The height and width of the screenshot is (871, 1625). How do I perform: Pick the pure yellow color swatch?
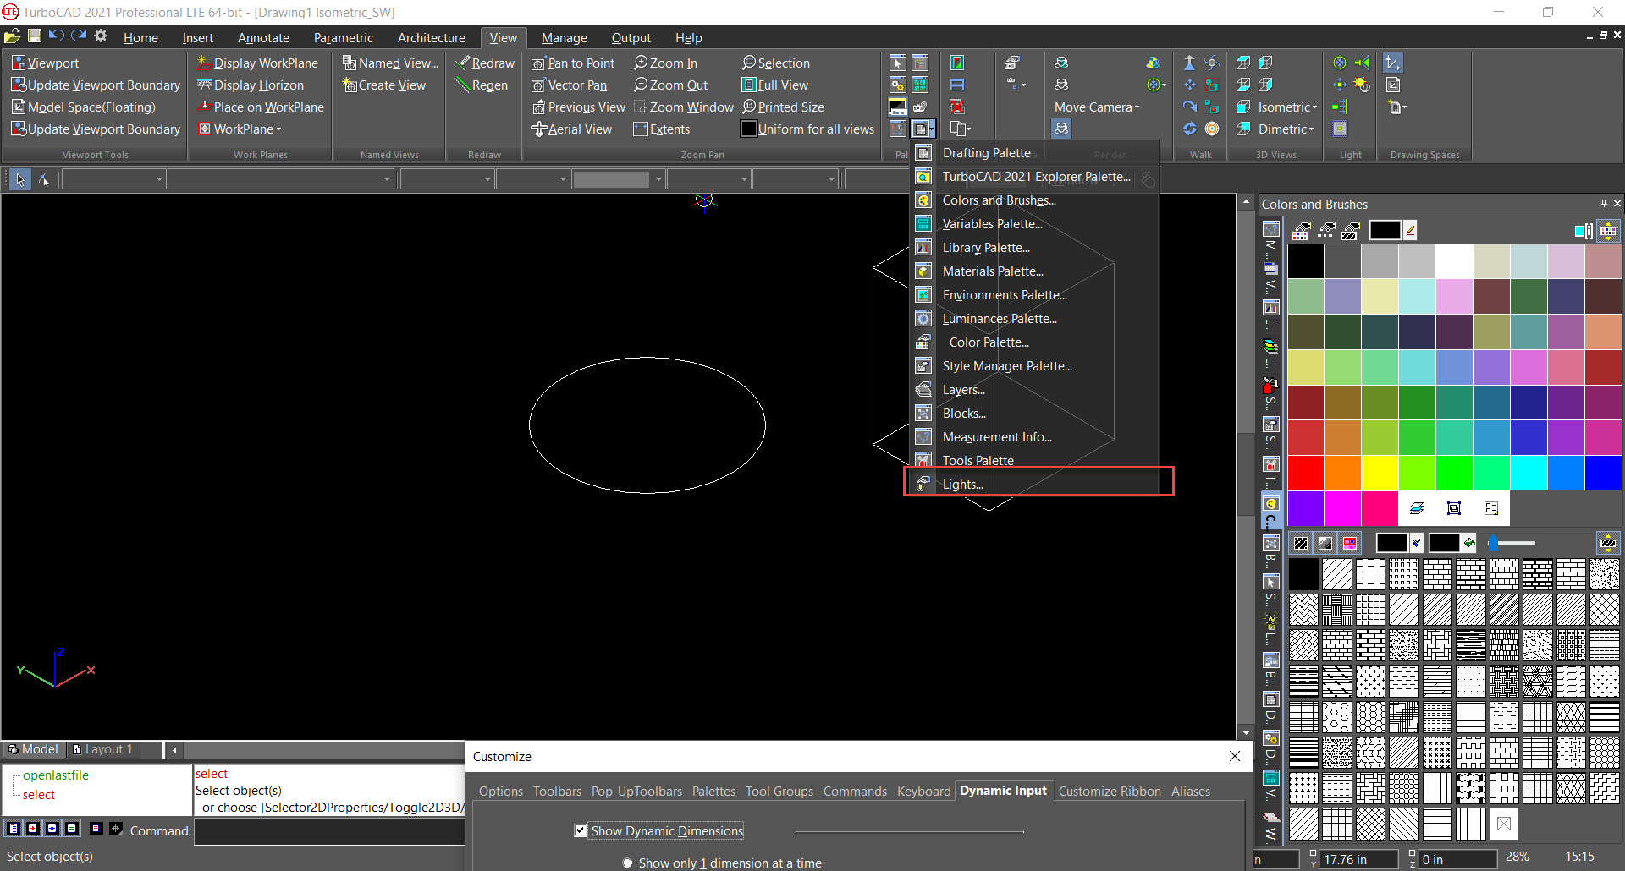(1380, 473)
